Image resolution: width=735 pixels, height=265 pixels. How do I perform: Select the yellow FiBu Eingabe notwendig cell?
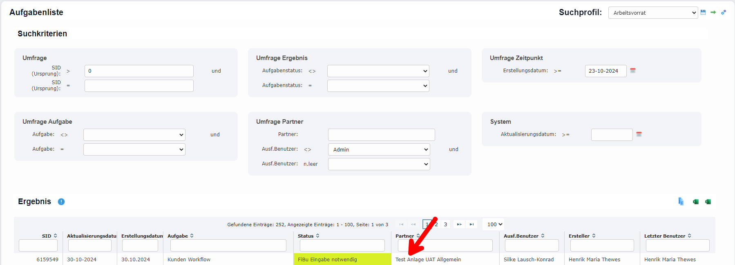tap(342, 259)
